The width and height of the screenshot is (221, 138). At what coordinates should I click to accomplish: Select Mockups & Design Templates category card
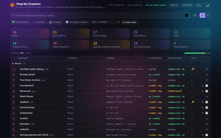(110, 45)
